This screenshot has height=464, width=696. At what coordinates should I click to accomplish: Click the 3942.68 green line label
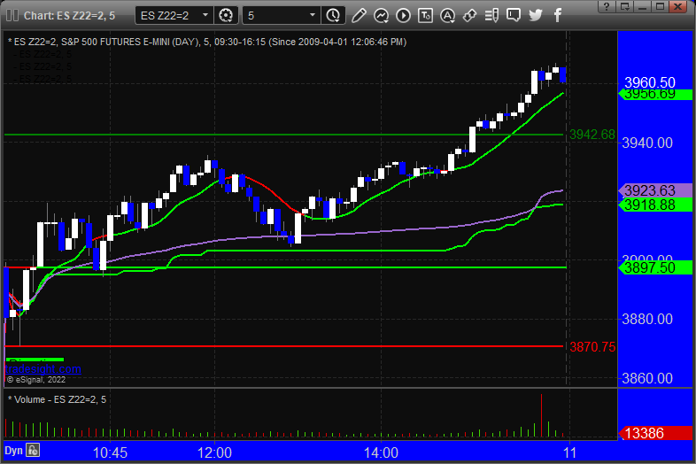point(592,135)
